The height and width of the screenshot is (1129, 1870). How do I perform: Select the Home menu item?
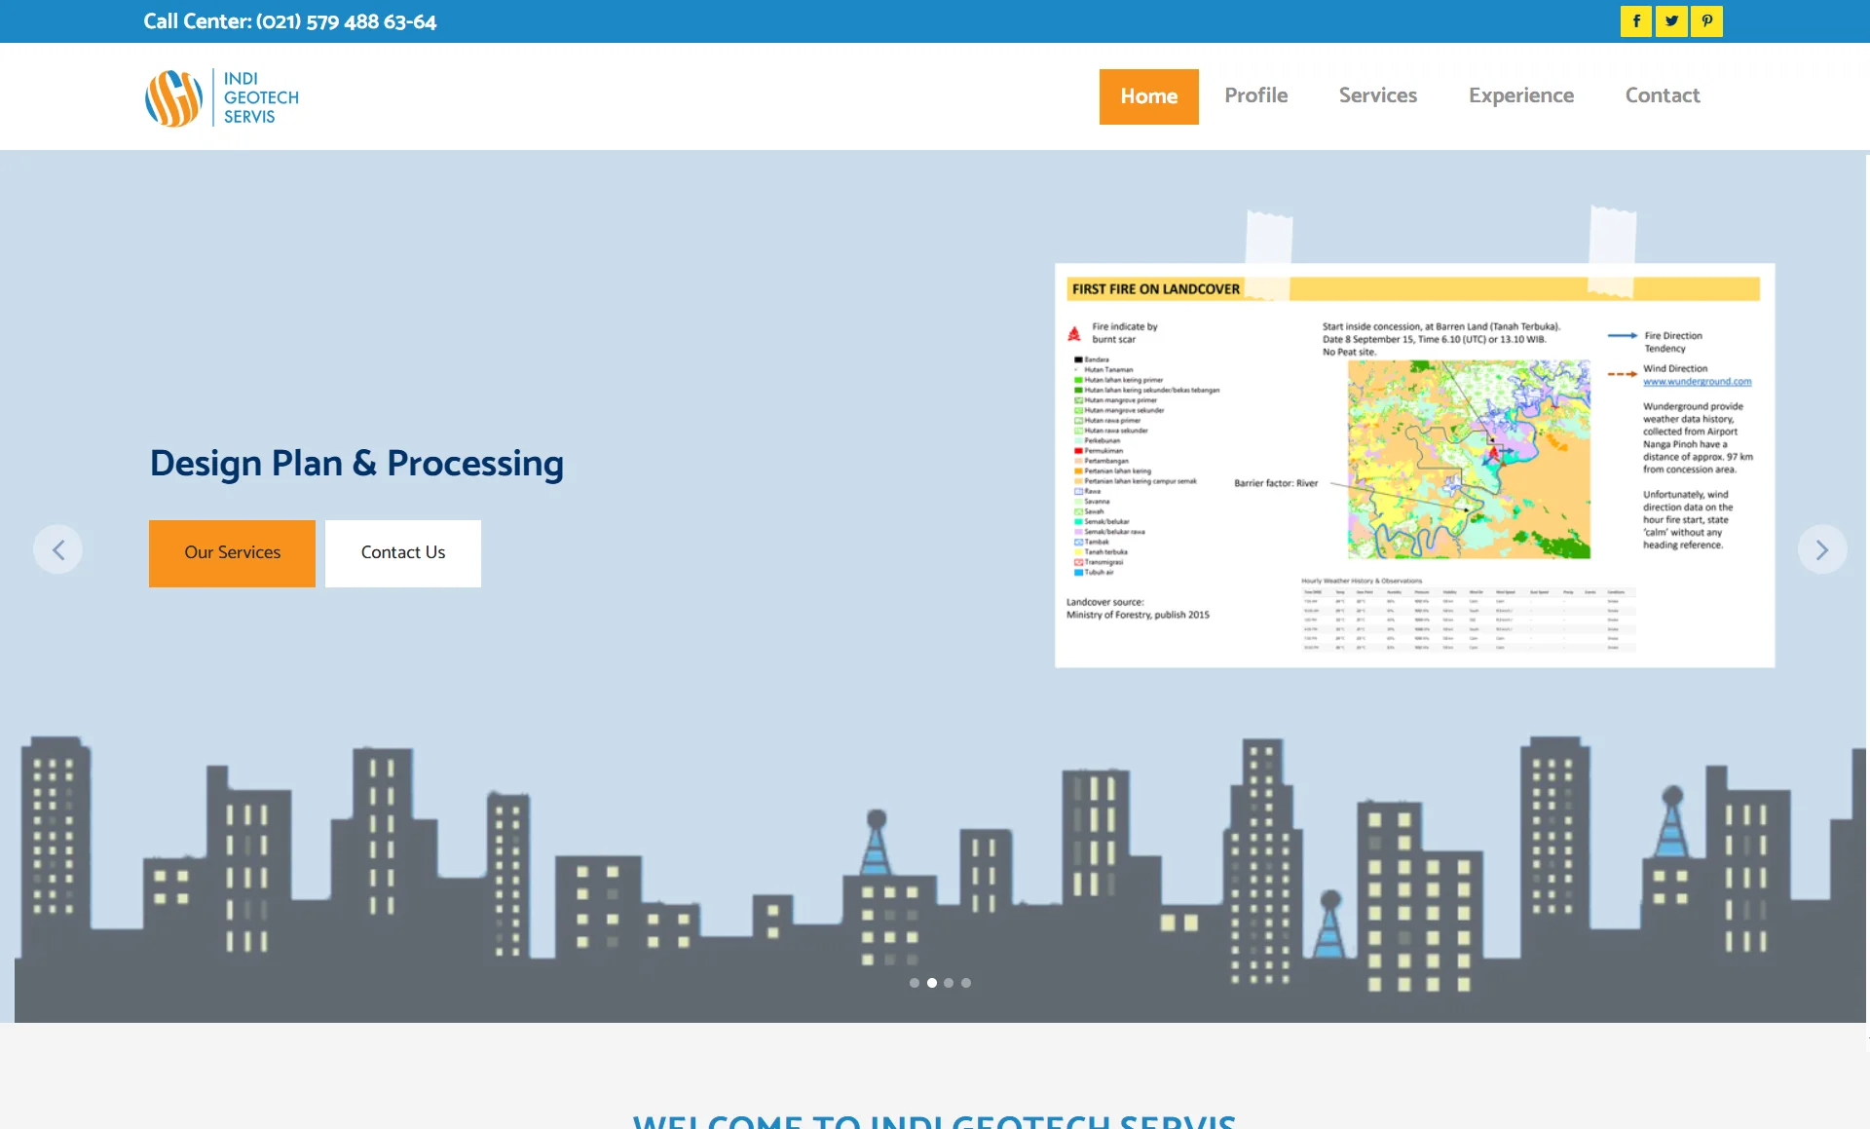[1149, 96]
